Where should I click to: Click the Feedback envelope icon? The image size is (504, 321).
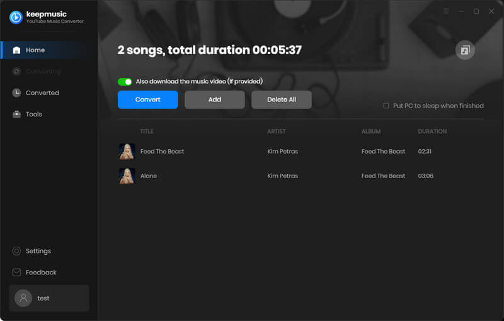[16, 273]
